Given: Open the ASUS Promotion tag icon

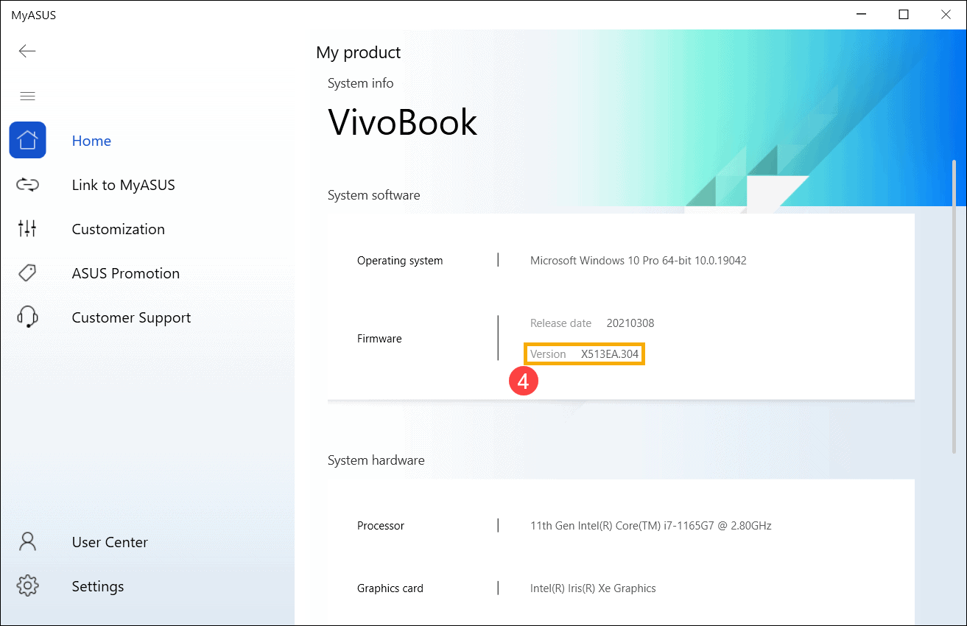Looking at the screenshot, I should 27,273.
